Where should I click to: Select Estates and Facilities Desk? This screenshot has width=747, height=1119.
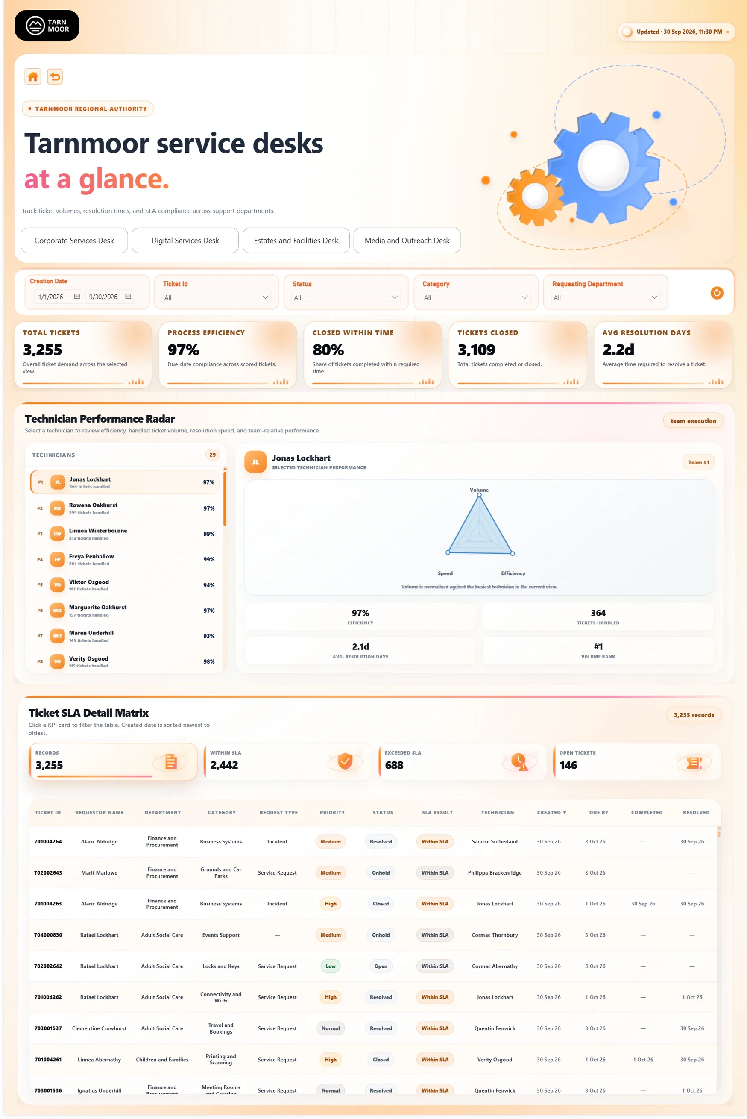(296, 240)
